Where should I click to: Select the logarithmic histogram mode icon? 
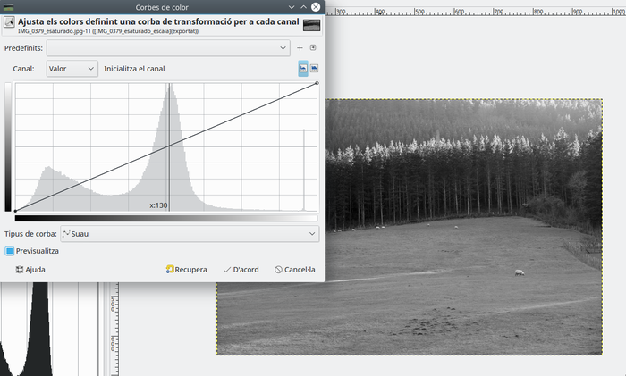[x=314, y=69]
